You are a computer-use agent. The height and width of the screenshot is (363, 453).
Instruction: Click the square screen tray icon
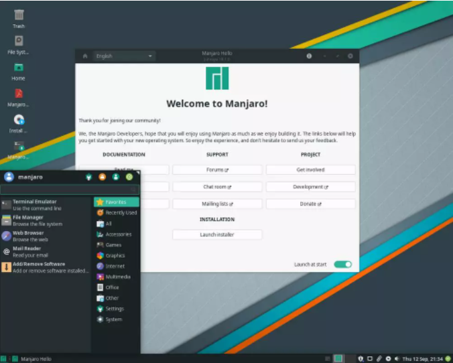[370, 359]
